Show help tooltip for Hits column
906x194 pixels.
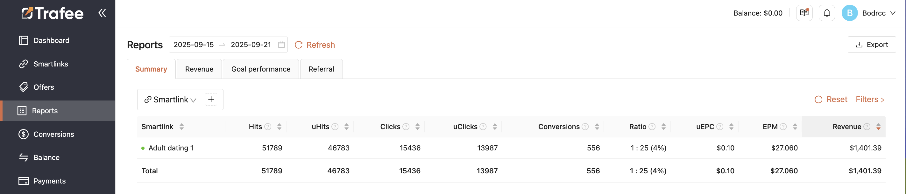point(268,127)
